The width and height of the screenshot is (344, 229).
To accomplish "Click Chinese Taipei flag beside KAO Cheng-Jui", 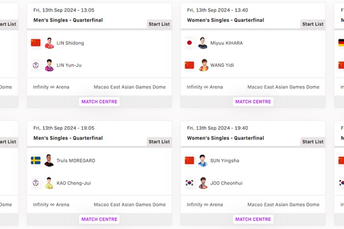I will pyautogui.click(x=36, y=183).
